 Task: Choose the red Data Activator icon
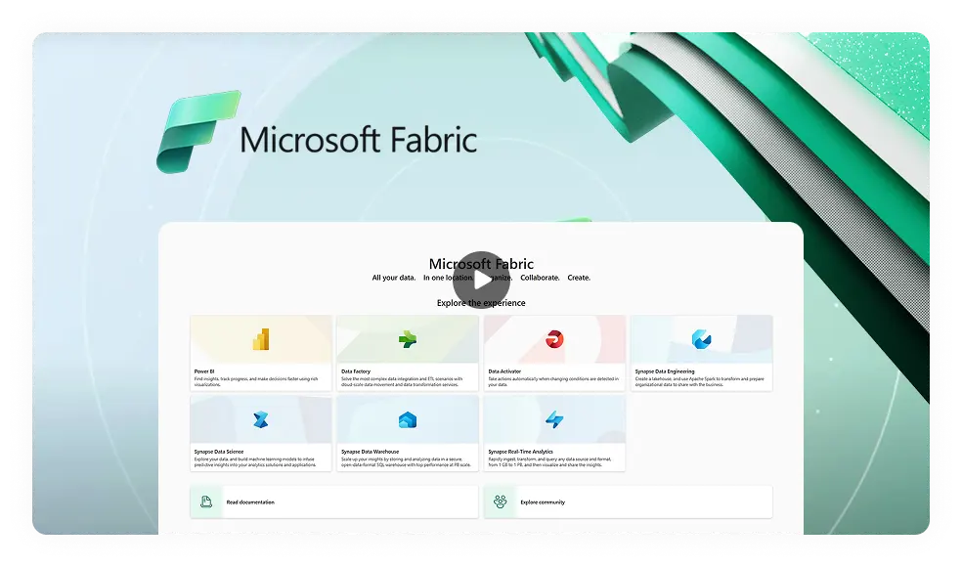click(x=554, y=339)
